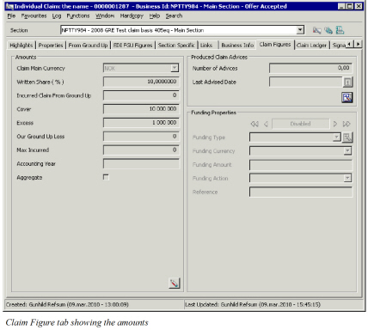Screen dimensions: 368x336
Task: Click the Cover amount field
Action: [141, 109]
